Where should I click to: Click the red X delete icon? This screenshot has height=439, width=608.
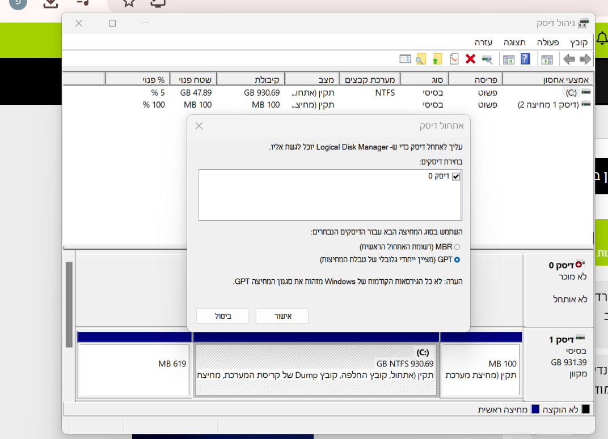pos(470,59)
